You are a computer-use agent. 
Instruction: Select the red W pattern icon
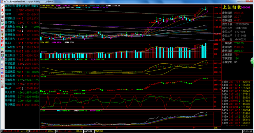(x=2, y=31)
